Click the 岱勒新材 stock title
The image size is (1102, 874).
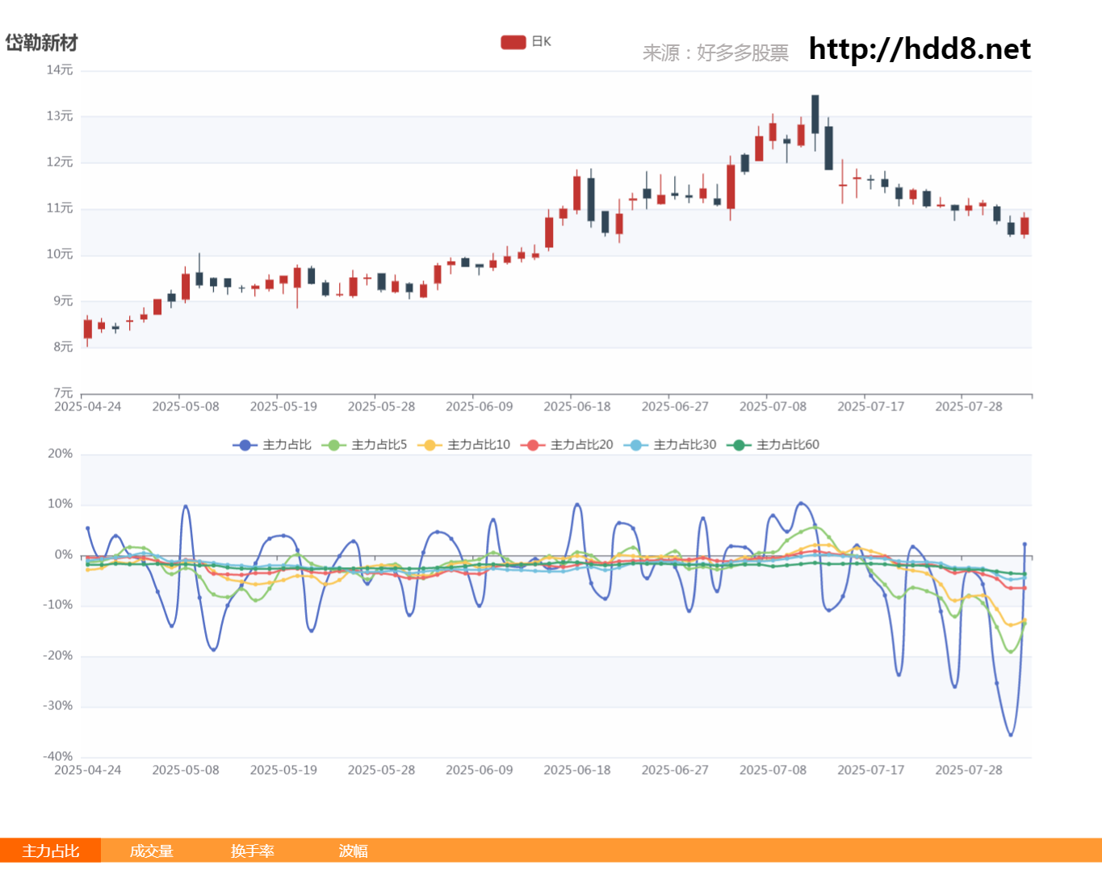tap(41, 43)
